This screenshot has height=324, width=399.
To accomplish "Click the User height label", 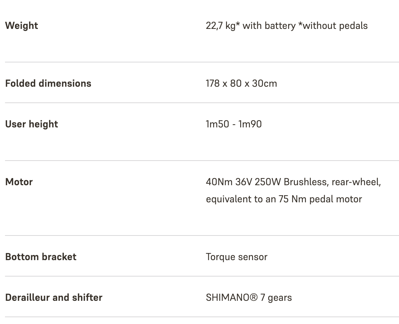I will (32, 124).
